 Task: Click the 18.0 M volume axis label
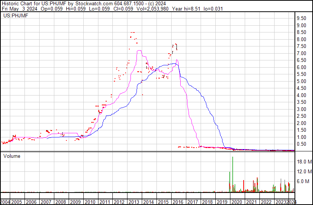tap(304, 162)
